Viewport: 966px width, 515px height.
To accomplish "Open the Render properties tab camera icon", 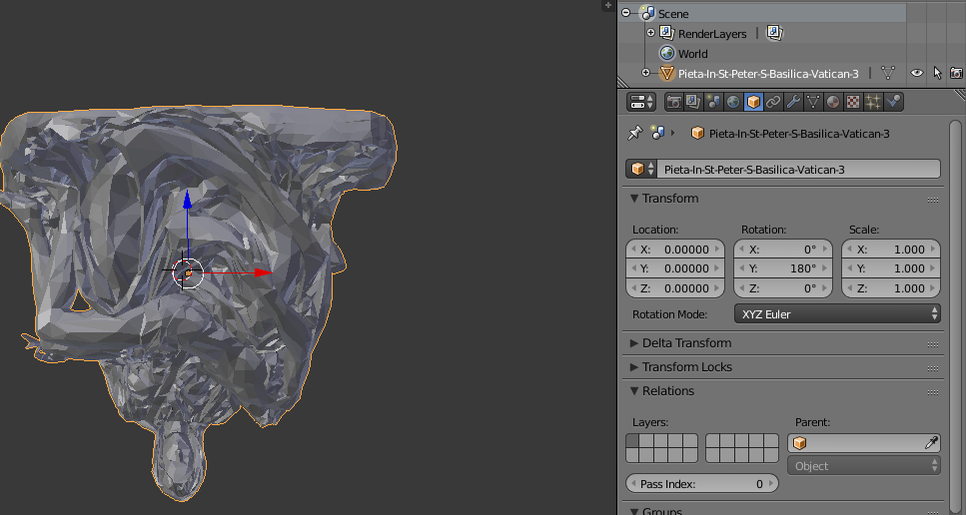I will tap(674, 102).
